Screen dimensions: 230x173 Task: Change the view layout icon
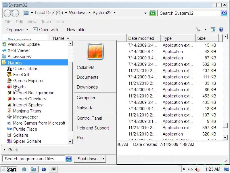198,29
